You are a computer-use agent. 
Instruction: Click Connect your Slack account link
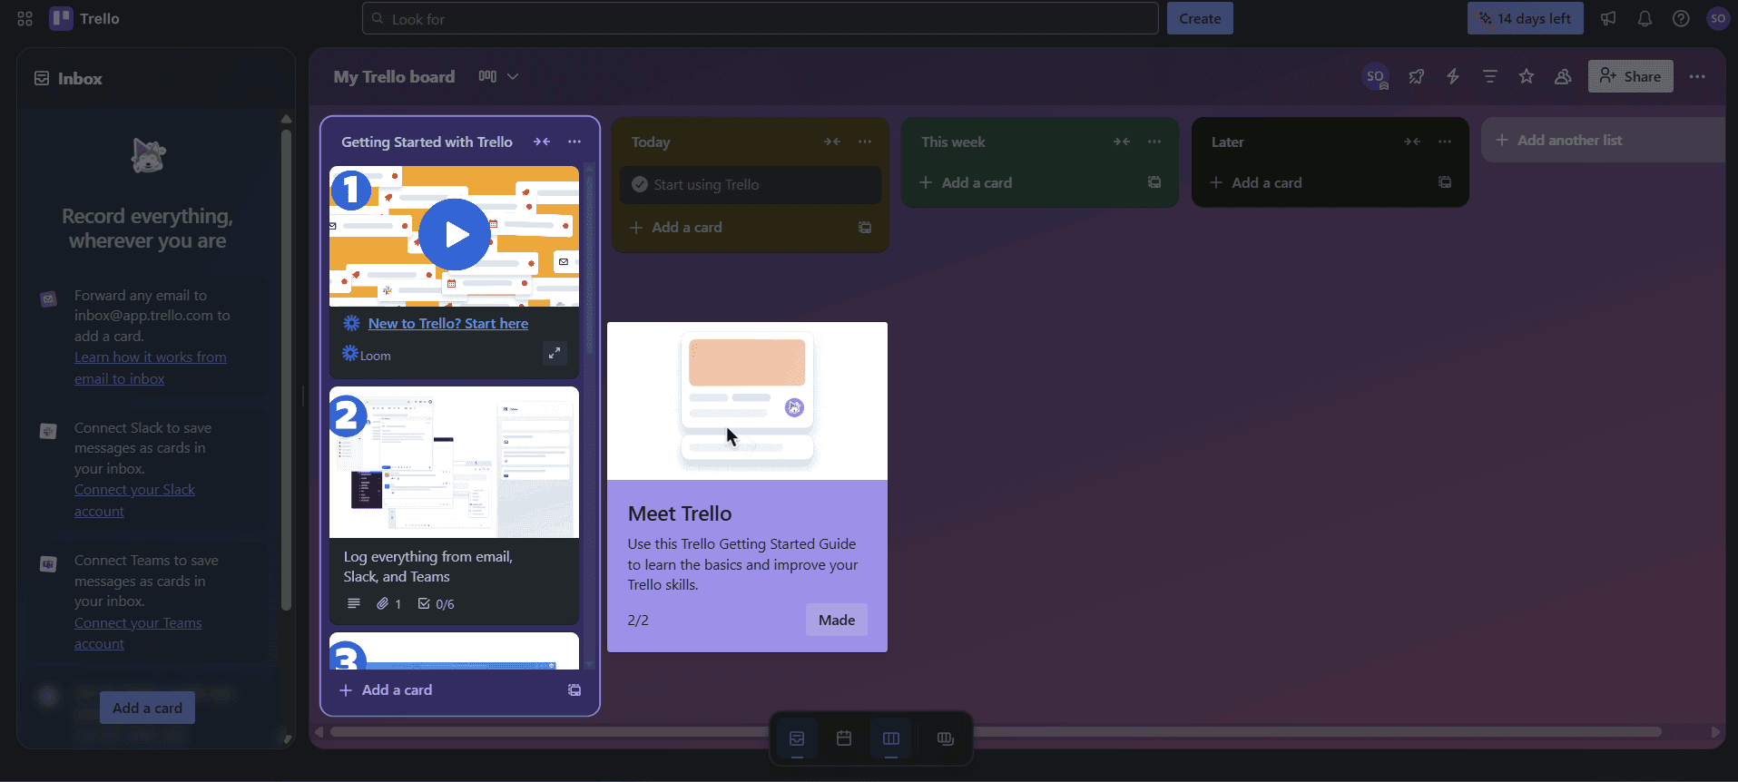pos(134,501)
